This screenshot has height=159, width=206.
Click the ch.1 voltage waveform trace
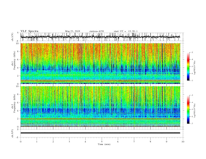(100, 37)
